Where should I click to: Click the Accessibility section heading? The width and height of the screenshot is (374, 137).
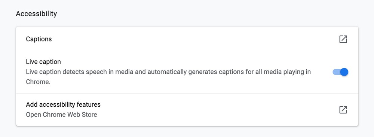[x=36, y=14]
